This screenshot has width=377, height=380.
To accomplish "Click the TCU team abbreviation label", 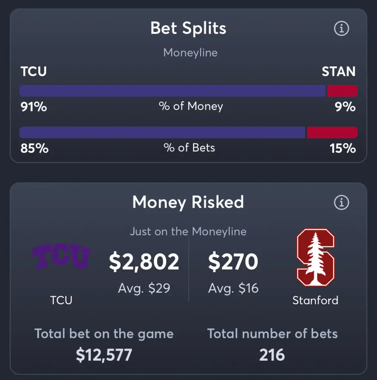I will (x=33, y=71).
